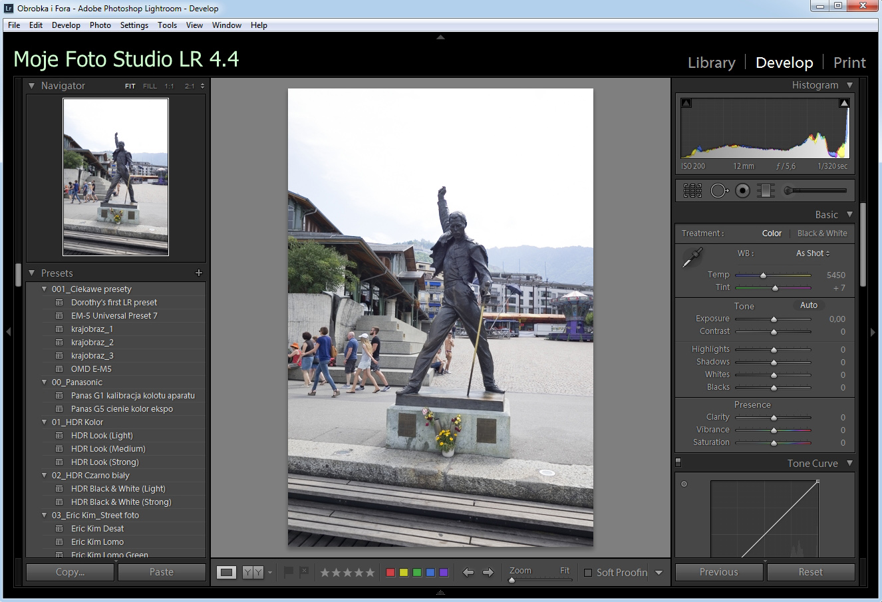Collapse the Tone Curve panel
Screen dimensions: 882x602
[x=849, y=463]
